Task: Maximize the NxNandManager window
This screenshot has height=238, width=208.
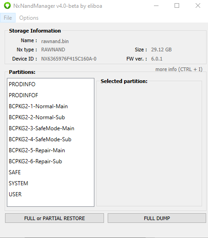Action: 177,6
